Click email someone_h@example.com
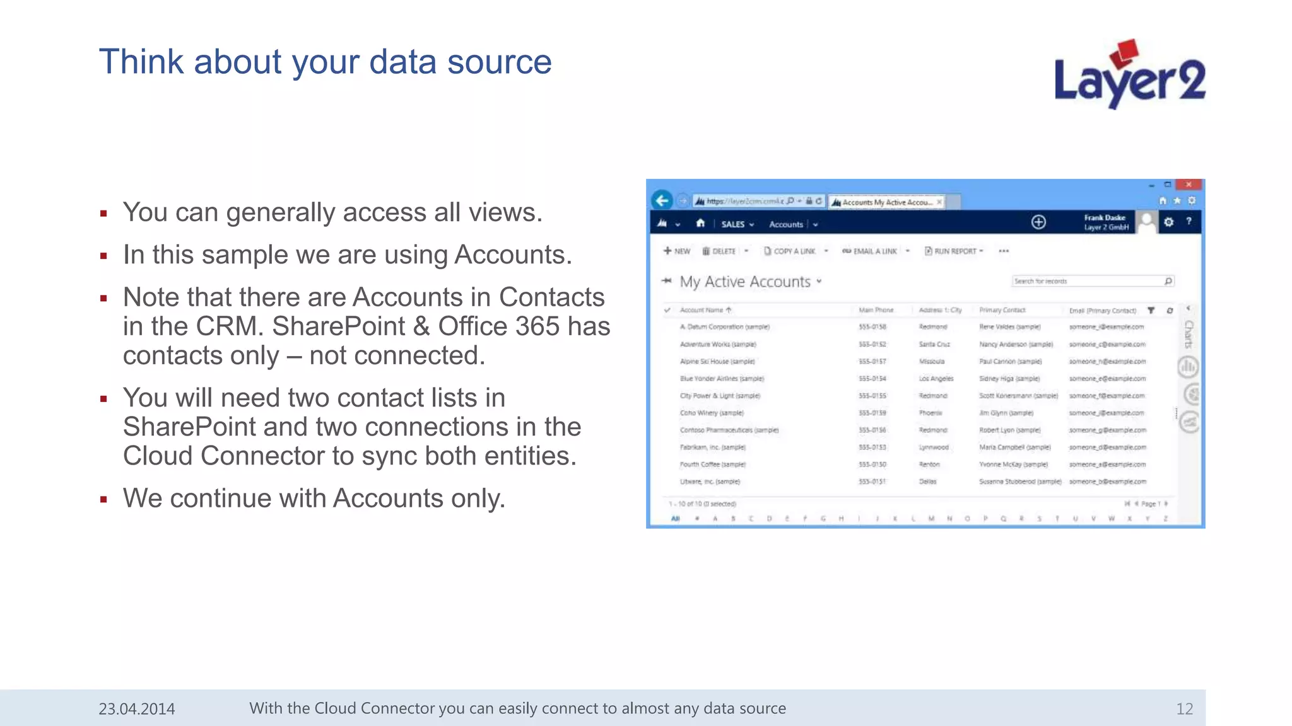The image size is (1292, 726). point(1107,361)
